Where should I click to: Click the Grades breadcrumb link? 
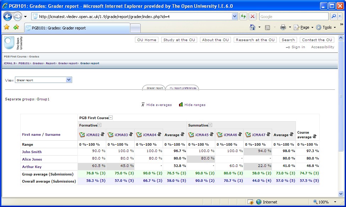[38, 63]
